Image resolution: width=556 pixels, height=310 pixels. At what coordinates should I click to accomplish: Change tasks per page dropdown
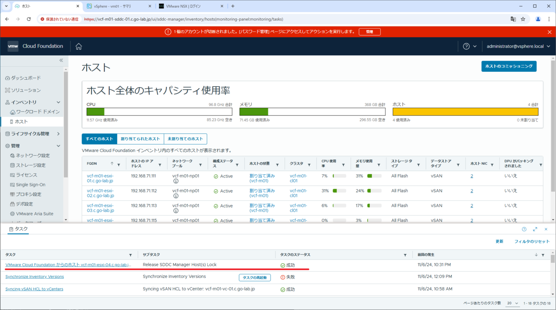pos(512,303)
